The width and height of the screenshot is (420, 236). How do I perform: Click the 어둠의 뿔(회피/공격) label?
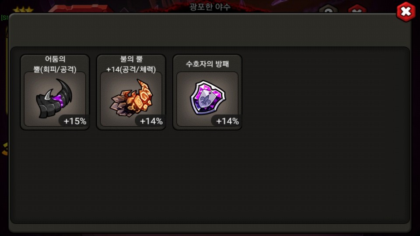[55, 64]
